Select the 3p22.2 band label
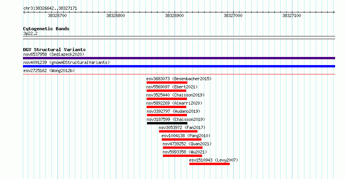Image resolution: width=346 pixels, height=179 pixels. point(30,33)
